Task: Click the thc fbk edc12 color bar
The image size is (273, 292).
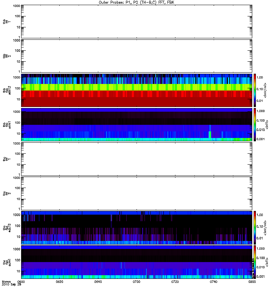Action: click(255, 227)
